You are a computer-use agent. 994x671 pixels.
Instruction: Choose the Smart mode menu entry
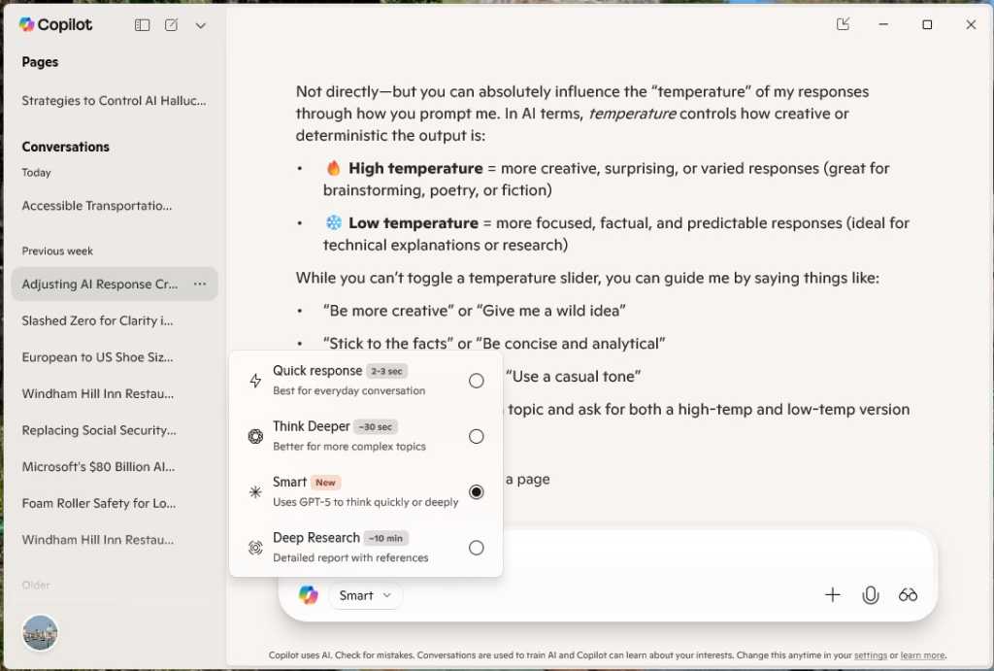[365, 491]
